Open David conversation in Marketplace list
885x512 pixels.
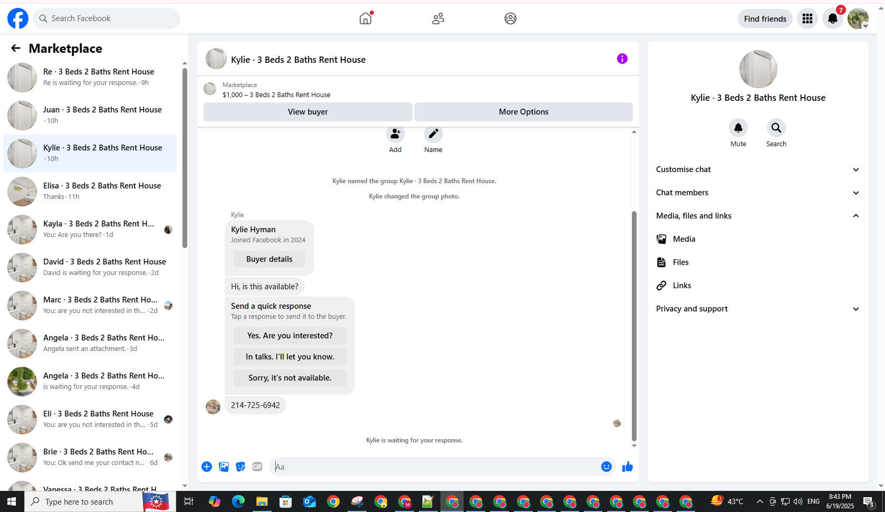point(90,268)
